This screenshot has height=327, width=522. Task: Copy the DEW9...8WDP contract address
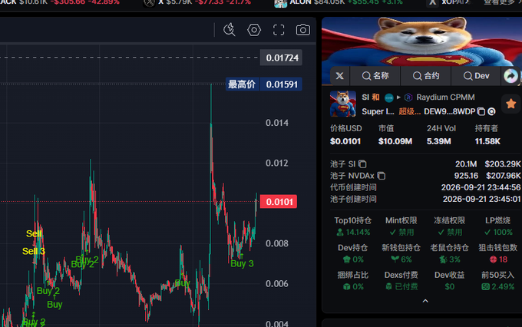point(481,111)
